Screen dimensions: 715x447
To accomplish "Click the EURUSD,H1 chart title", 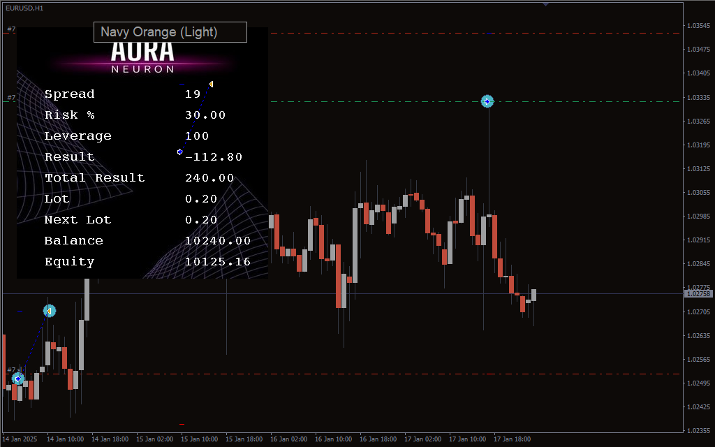I will coord(24,8).
